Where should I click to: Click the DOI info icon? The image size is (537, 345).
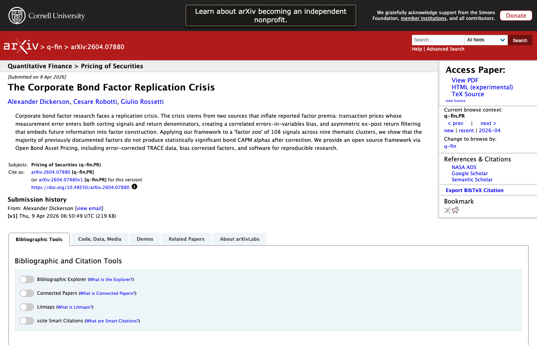point(134,187)
